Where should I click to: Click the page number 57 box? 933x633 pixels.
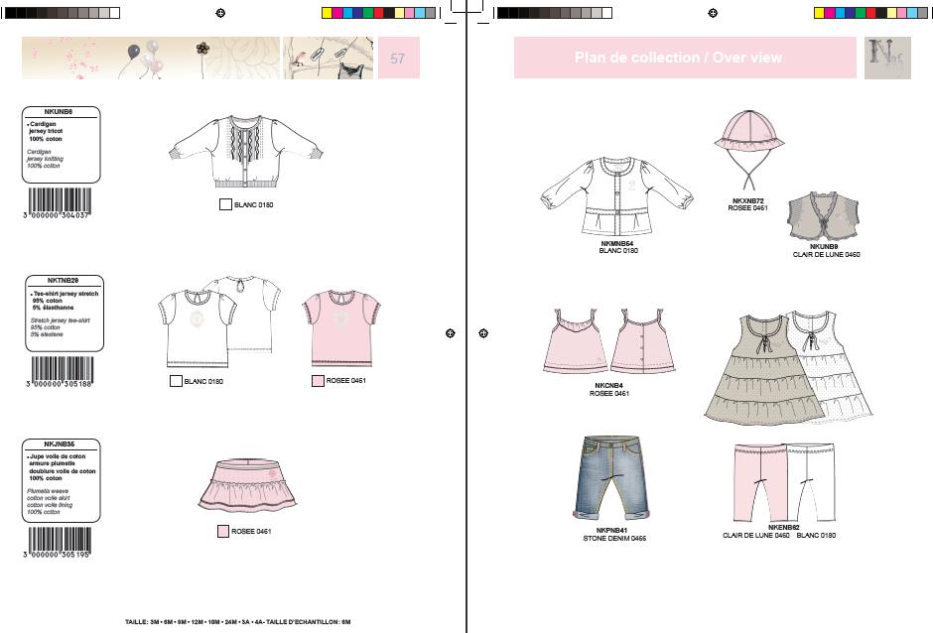(x=397, y=59)
